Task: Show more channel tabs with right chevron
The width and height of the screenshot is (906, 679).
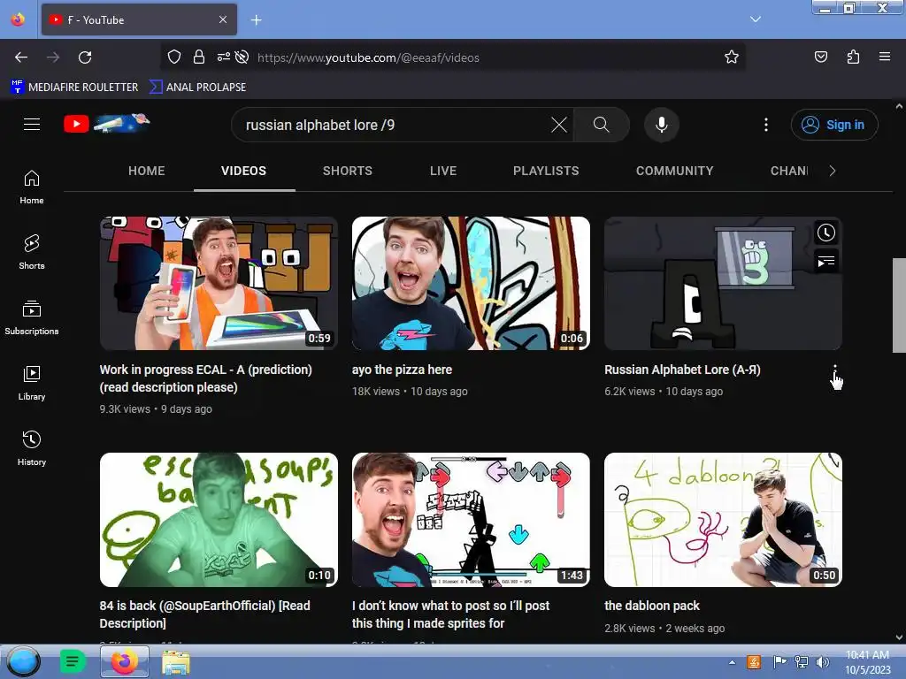Action: point(832,171)
